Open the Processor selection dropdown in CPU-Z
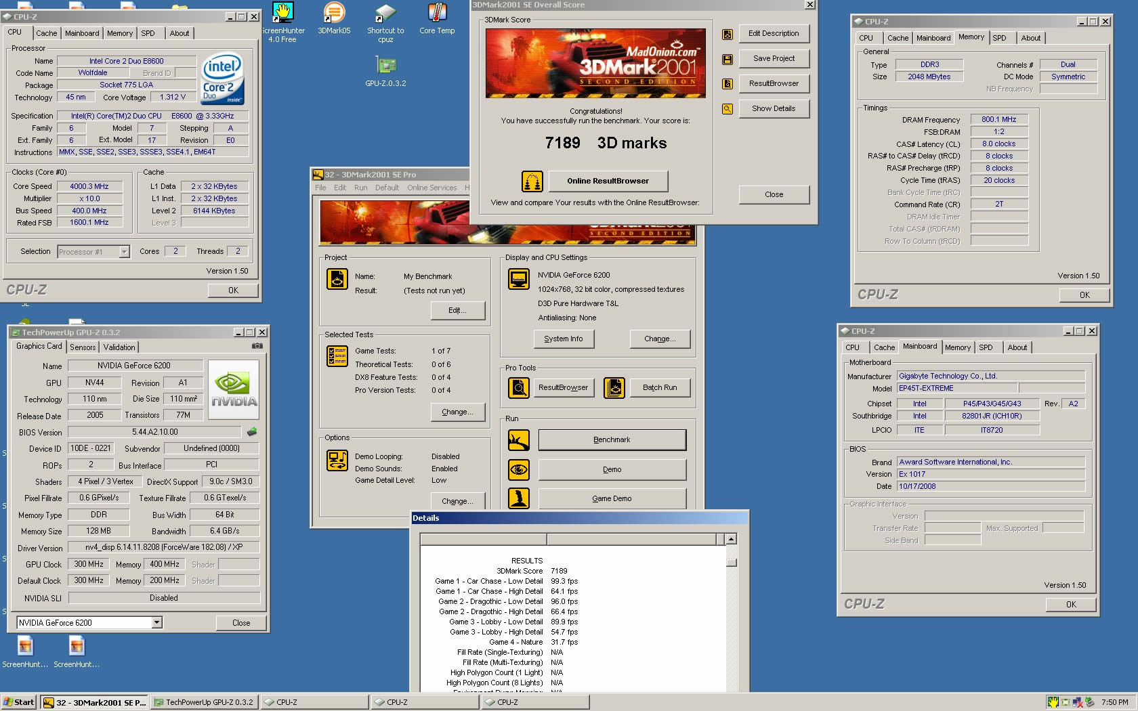 click(x=124, y=252)
